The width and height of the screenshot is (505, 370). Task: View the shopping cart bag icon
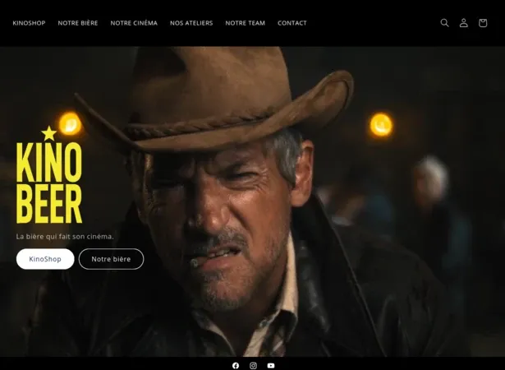(483, 23)
